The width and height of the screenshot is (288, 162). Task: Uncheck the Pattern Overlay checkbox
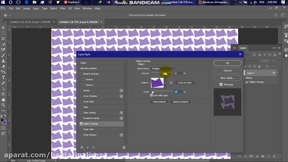(81, 124)
